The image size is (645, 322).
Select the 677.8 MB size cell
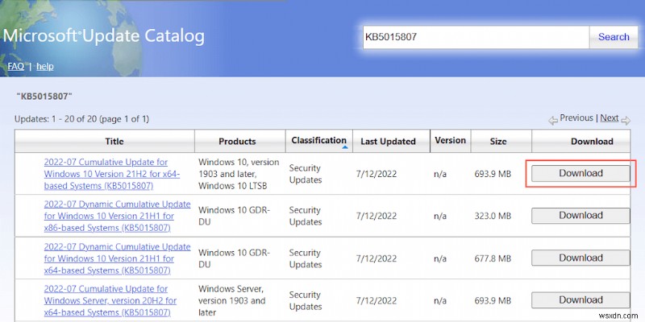[493, 258]
